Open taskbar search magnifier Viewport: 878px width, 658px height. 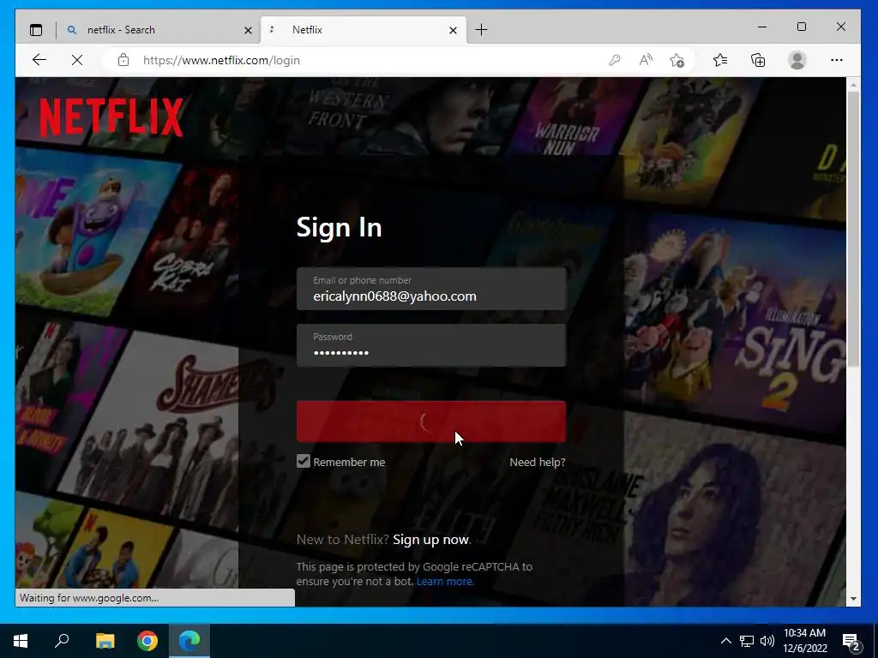62,641
